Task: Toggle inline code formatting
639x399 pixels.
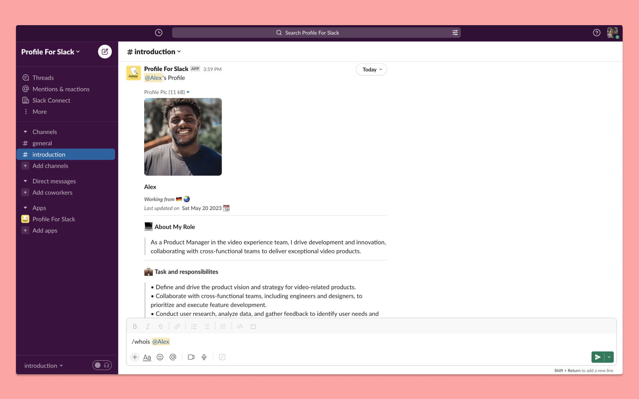Action: pos(240,326)
